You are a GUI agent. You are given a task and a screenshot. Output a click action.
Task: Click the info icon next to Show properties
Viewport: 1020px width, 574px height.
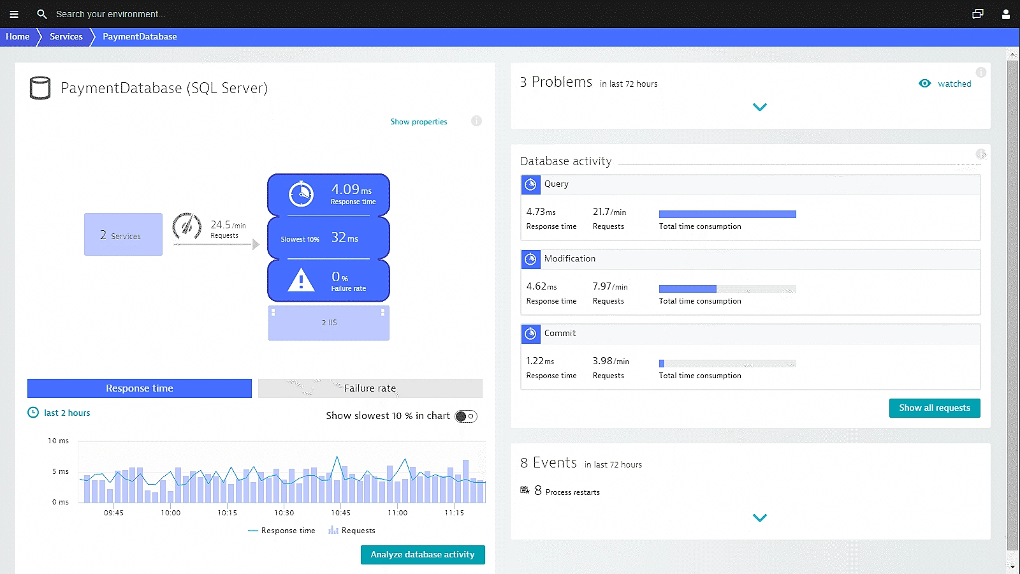pos(476,121)
